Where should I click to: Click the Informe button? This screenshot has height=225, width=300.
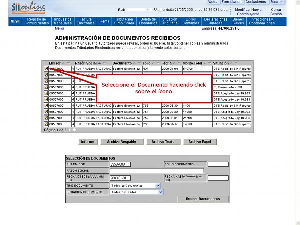click(x=88, y=142)
